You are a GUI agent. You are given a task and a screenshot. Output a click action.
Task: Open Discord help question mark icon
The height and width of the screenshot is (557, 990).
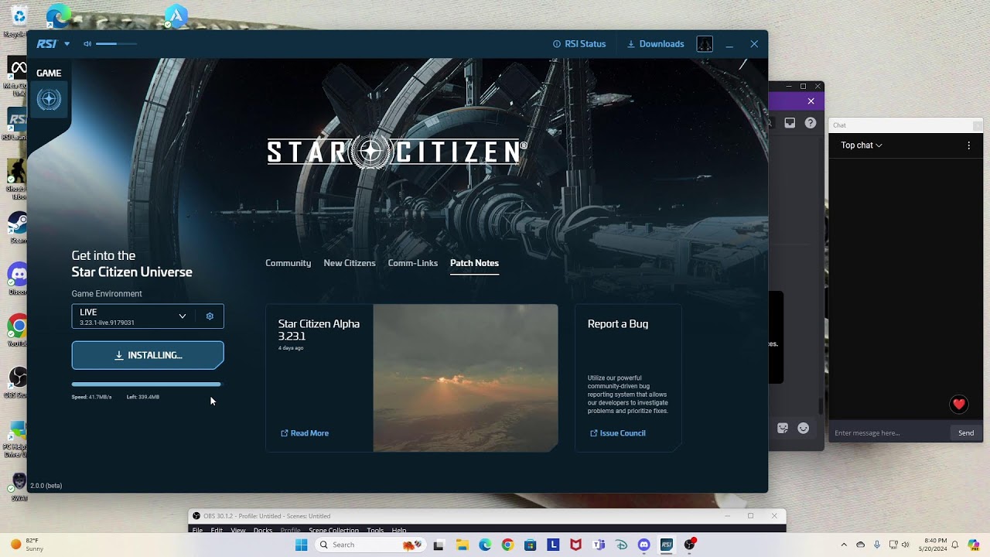810,123
